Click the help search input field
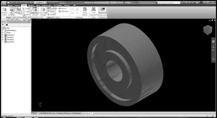 169,3
